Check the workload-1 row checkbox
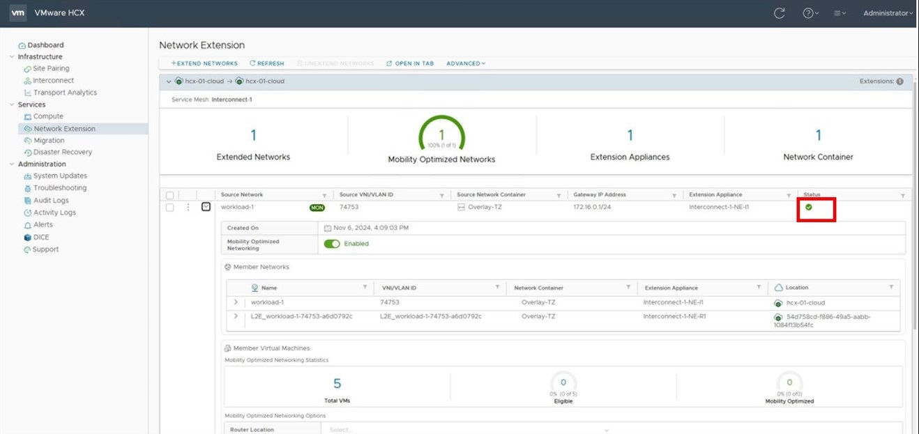Viewport: 919px width, 434px height. coord(170,208)
